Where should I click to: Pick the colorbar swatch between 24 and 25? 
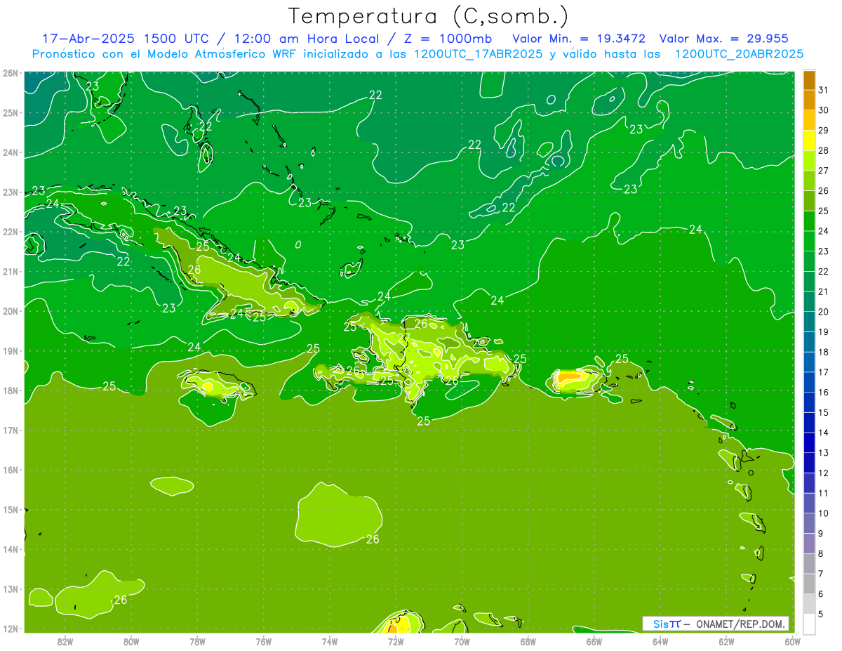pyautogui.click(x=809, y=221)
